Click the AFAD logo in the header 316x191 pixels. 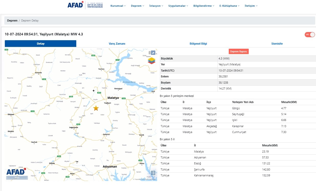75,5
